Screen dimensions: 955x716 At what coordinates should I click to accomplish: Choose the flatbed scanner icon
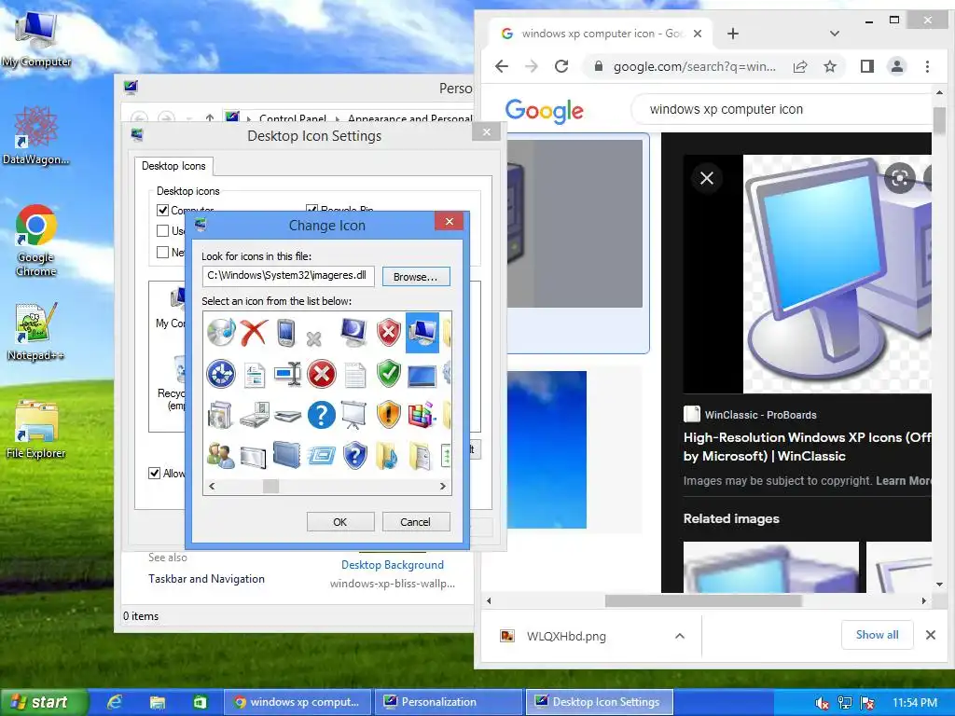tap(287, 417)
